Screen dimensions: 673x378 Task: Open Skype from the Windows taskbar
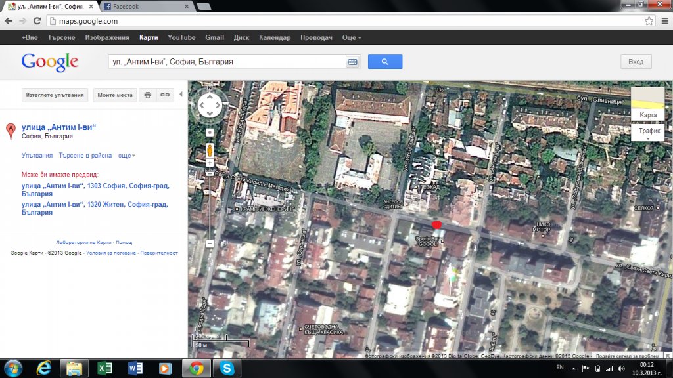(227, 368)
